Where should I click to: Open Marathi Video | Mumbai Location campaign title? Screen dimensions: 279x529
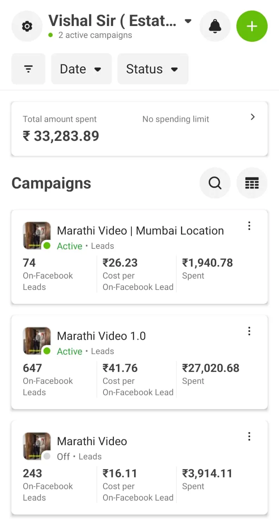pyautogui.click(x=140, y=231)
